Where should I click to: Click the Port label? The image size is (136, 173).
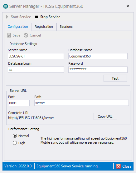point(11,97)
